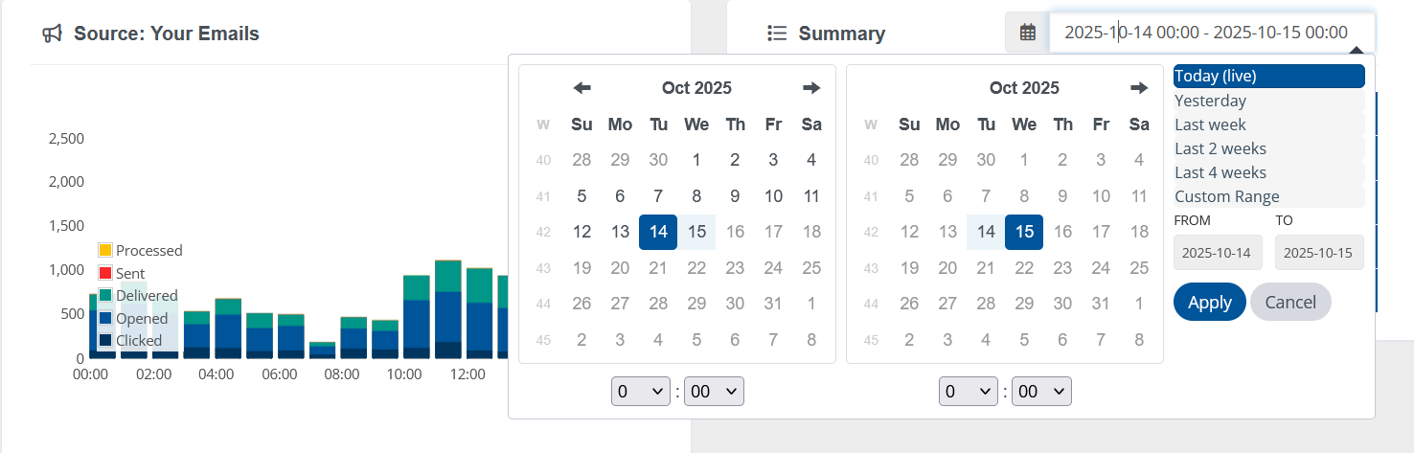Cancel the date range picker
This screenshot has width=1414, height=453.
tap(1289, 302)
